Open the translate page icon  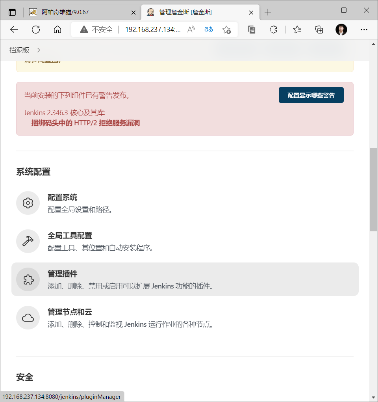coord(208,30)
